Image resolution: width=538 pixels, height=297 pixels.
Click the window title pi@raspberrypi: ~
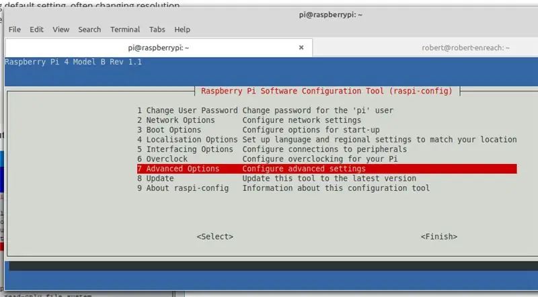(x=330, y=15)
